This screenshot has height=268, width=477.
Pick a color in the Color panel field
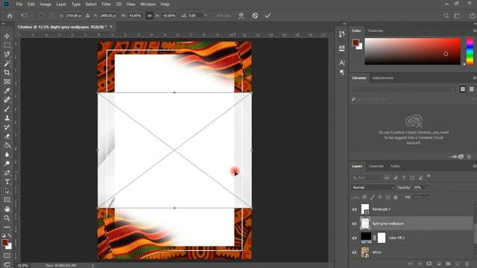pos(412,51)
